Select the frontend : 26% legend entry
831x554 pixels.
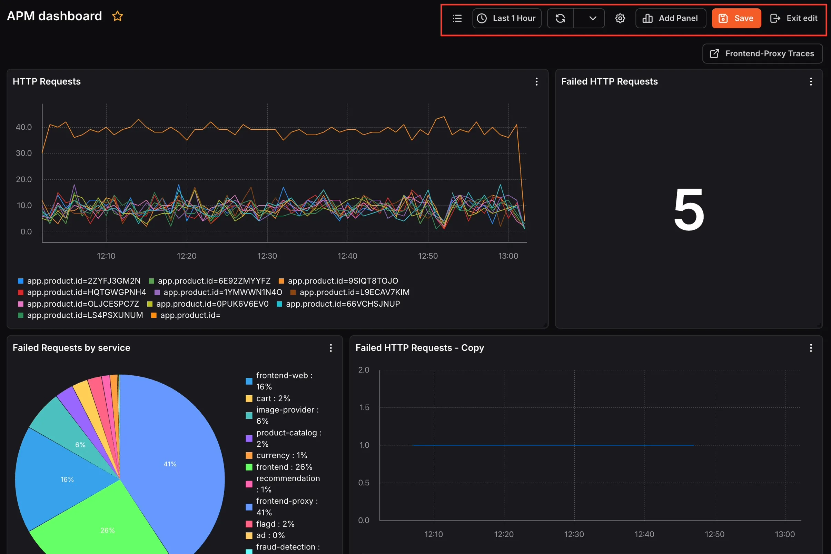[279, 467]
